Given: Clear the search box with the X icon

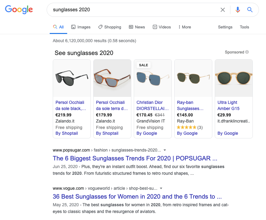Looking at the screenshot, I should [222, 10].
